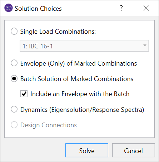The width and height of the screenshot is (159, 162).
Task: Uncheck the Include an Envelope checkbox
Action: point(24,94)
